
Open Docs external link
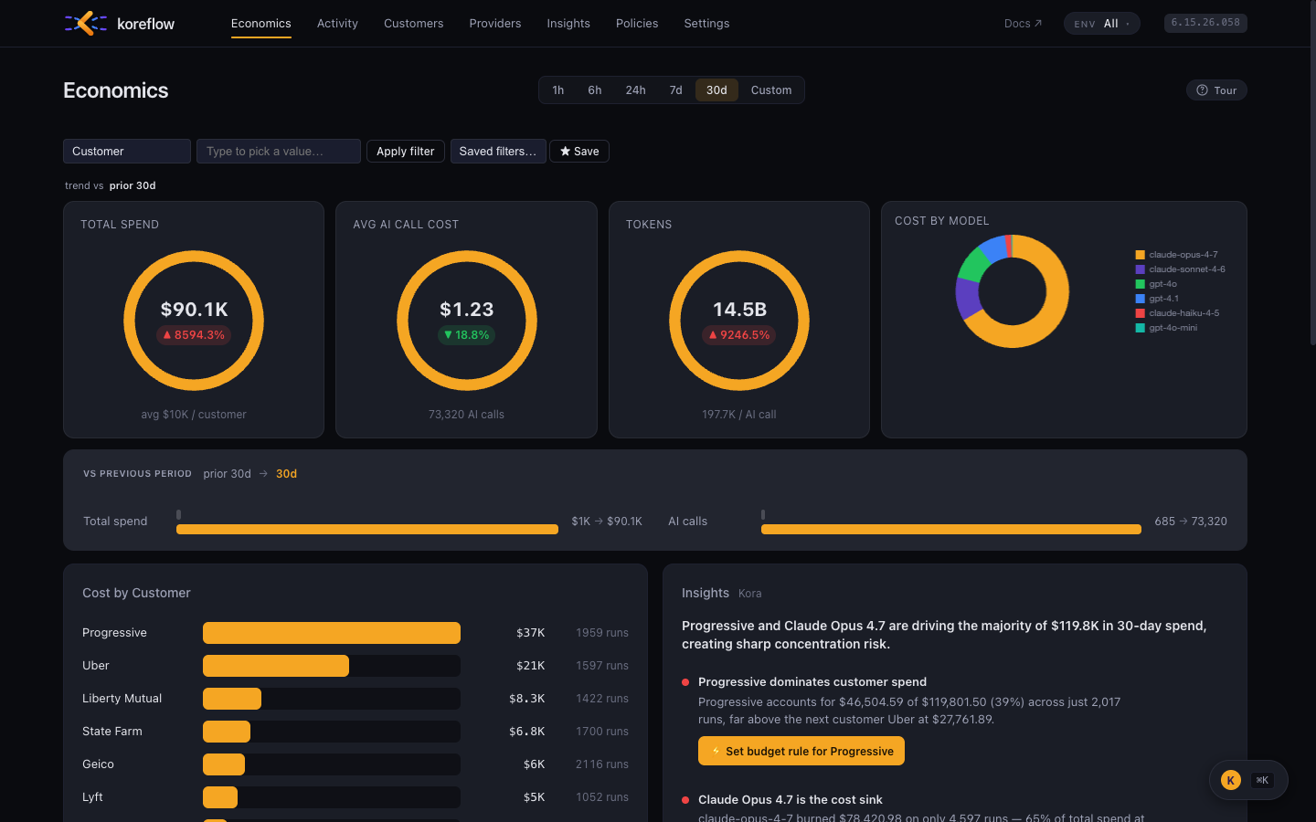pos(1023,24)
